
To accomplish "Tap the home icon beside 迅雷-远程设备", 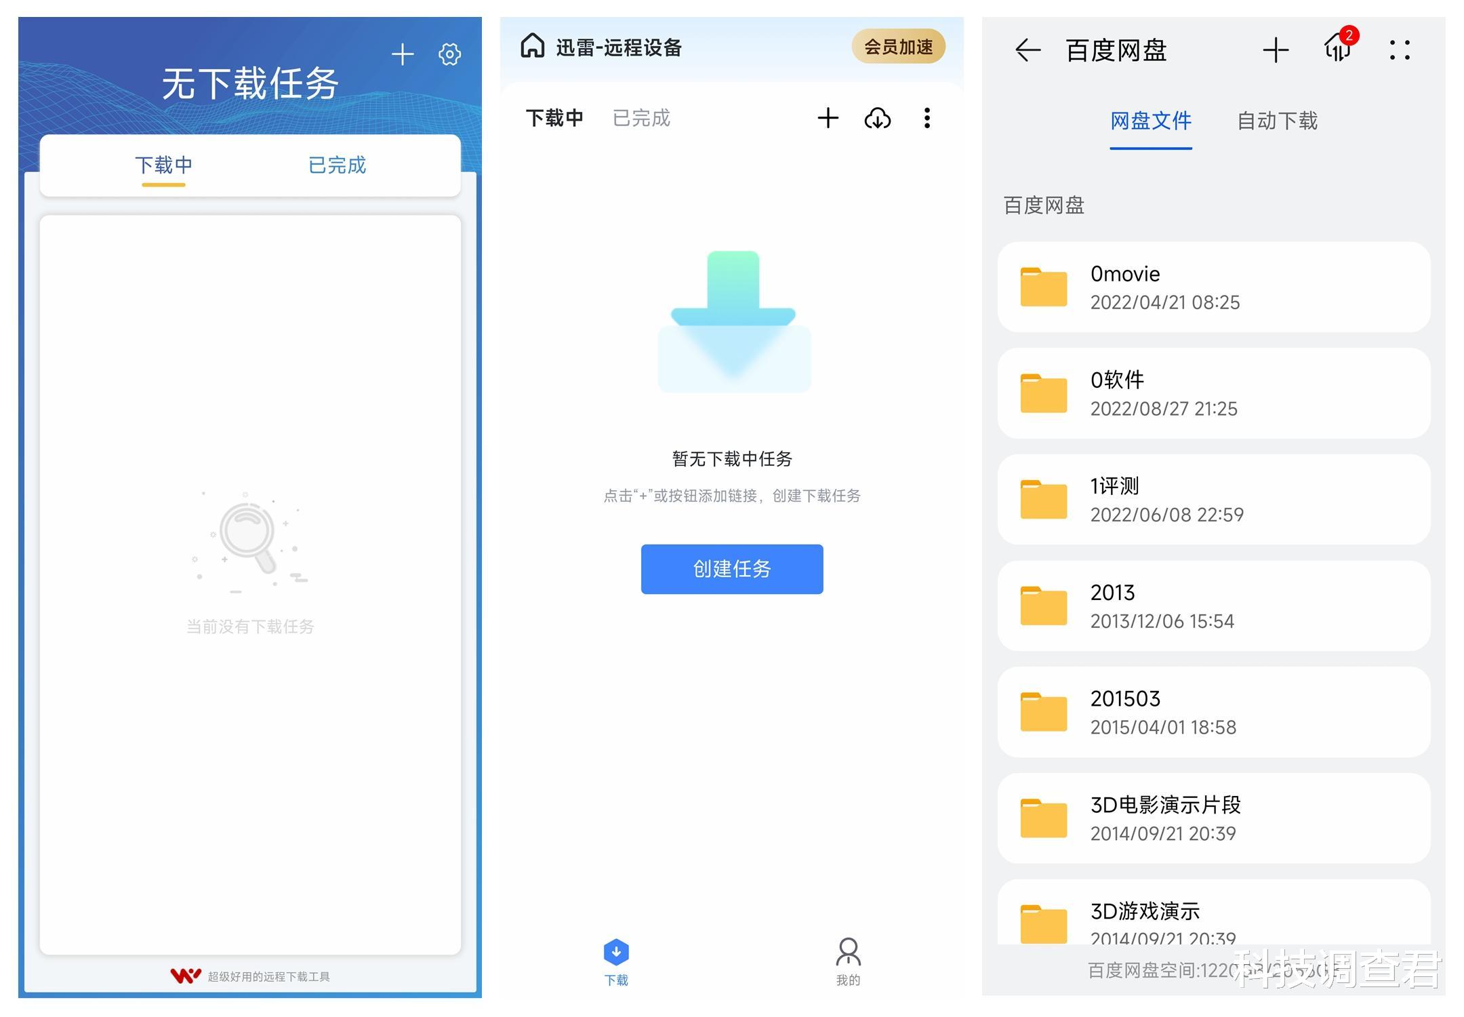I will point(534,45).
